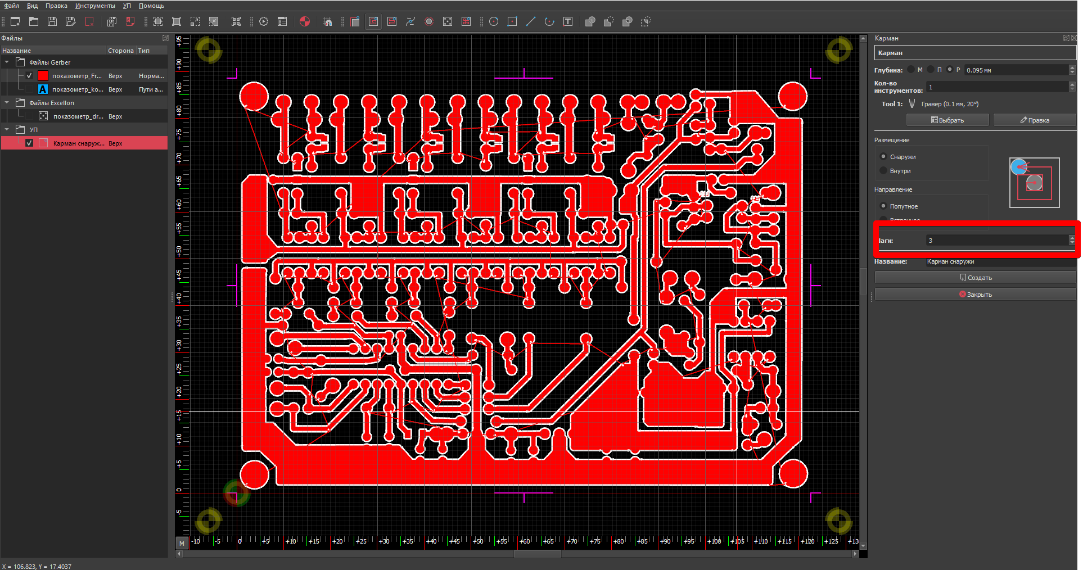Click the depth value spinner arrows

pos(1072,70)
